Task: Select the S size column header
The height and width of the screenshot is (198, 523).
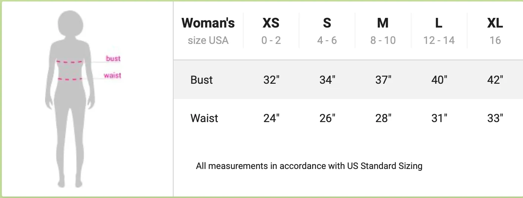Action: (x=327, y=31)
